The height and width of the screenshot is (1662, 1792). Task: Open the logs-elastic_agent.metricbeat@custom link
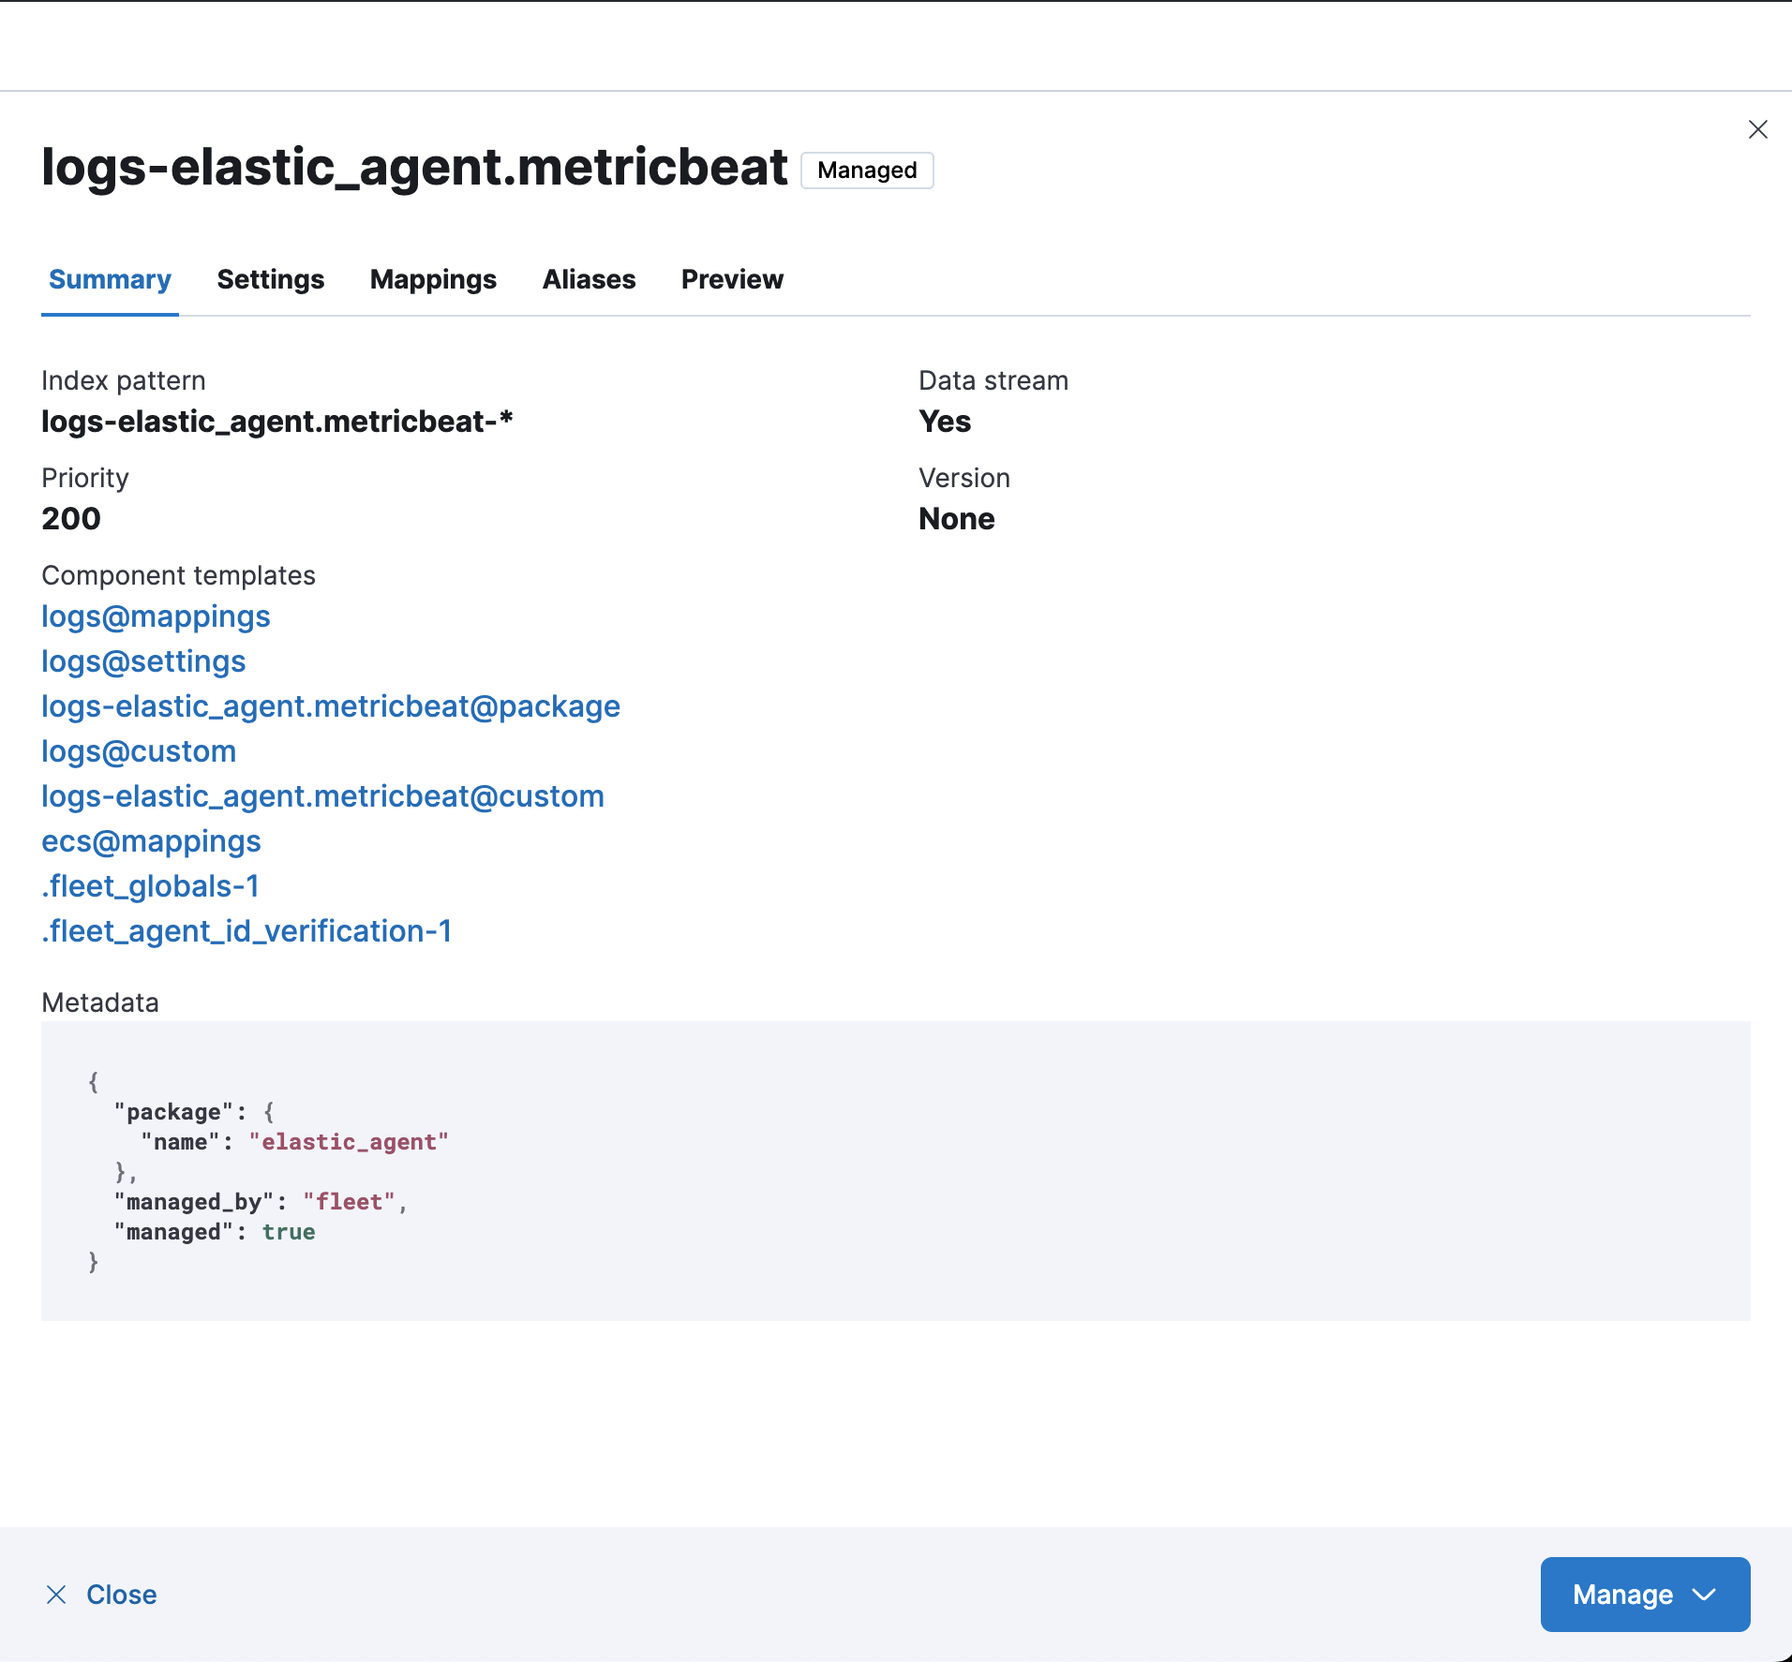(322, 796)
